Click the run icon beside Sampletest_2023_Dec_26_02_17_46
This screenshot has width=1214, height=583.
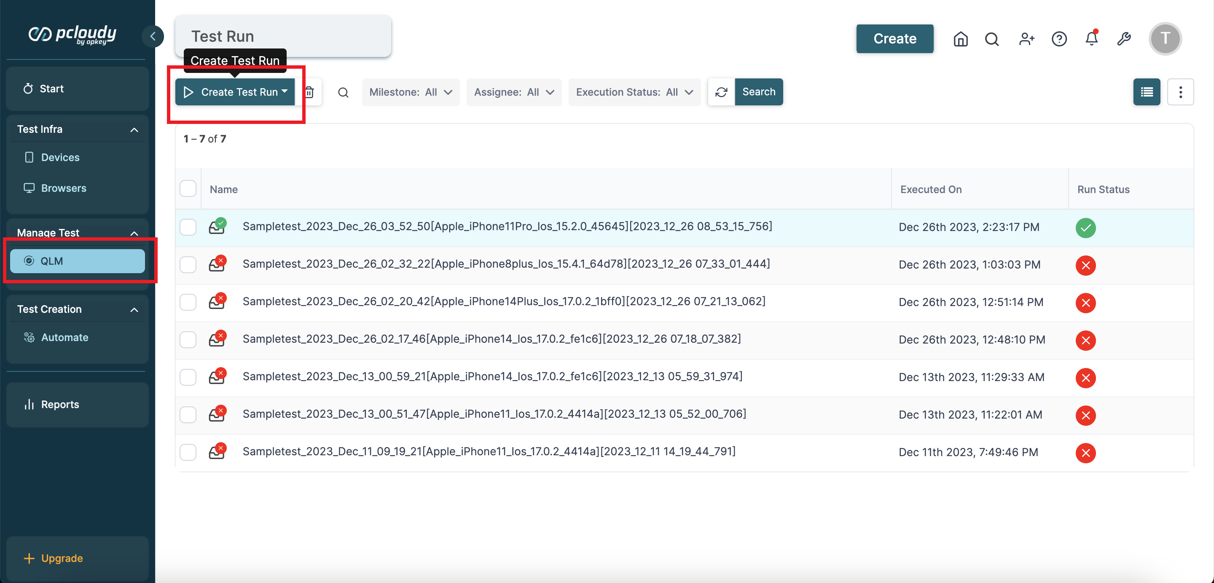217,339
